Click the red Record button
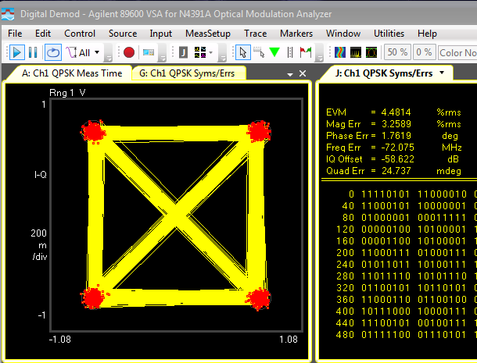Image resolution: width=477 pixels, height=363 pixels. click(129, 52)
